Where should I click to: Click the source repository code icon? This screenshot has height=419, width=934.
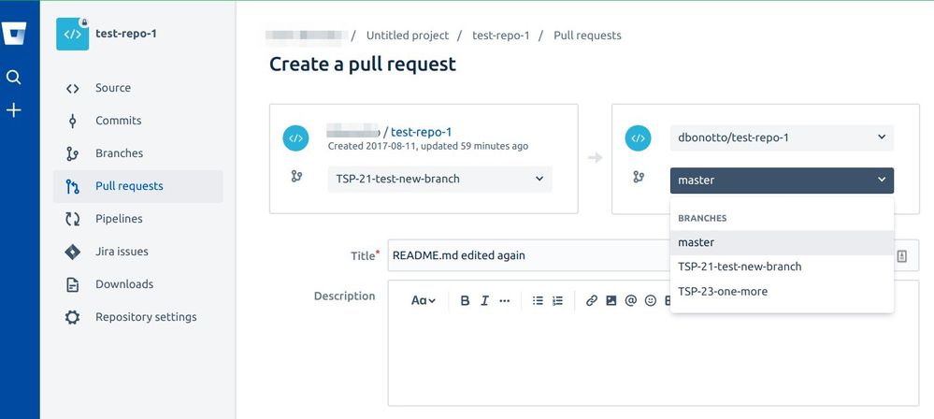click(x=296, y=138)
